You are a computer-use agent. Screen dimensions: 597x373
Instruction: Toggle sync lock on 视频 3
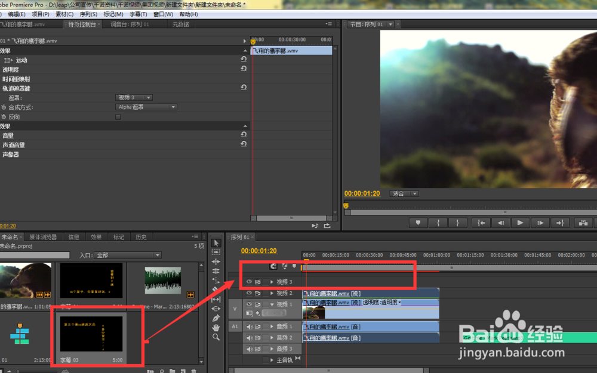click(258, 282)
